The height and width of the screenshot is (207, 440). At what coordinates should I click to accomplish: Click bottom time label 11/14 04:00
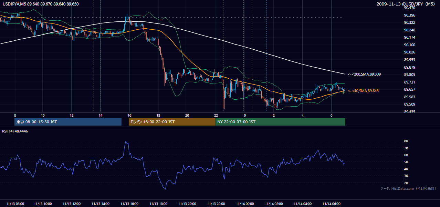[303, 204]
